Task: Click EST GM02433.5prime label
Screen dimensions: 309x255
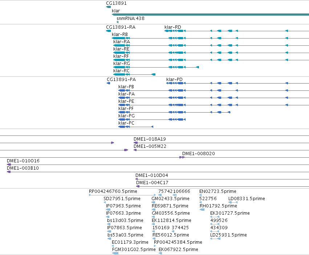Action: tap(170, 199)
